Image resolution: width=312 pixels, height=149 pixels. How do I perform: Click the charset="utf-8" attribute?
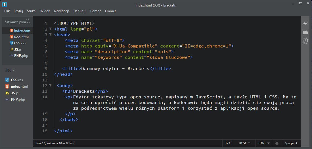coord(101,40)
